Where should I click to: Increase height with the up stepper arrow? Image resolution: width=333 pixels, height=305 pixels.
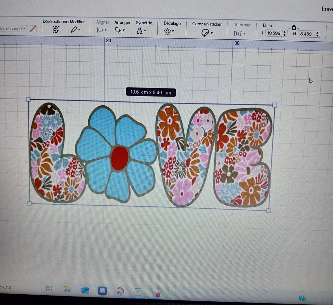[x=317, y=33]
